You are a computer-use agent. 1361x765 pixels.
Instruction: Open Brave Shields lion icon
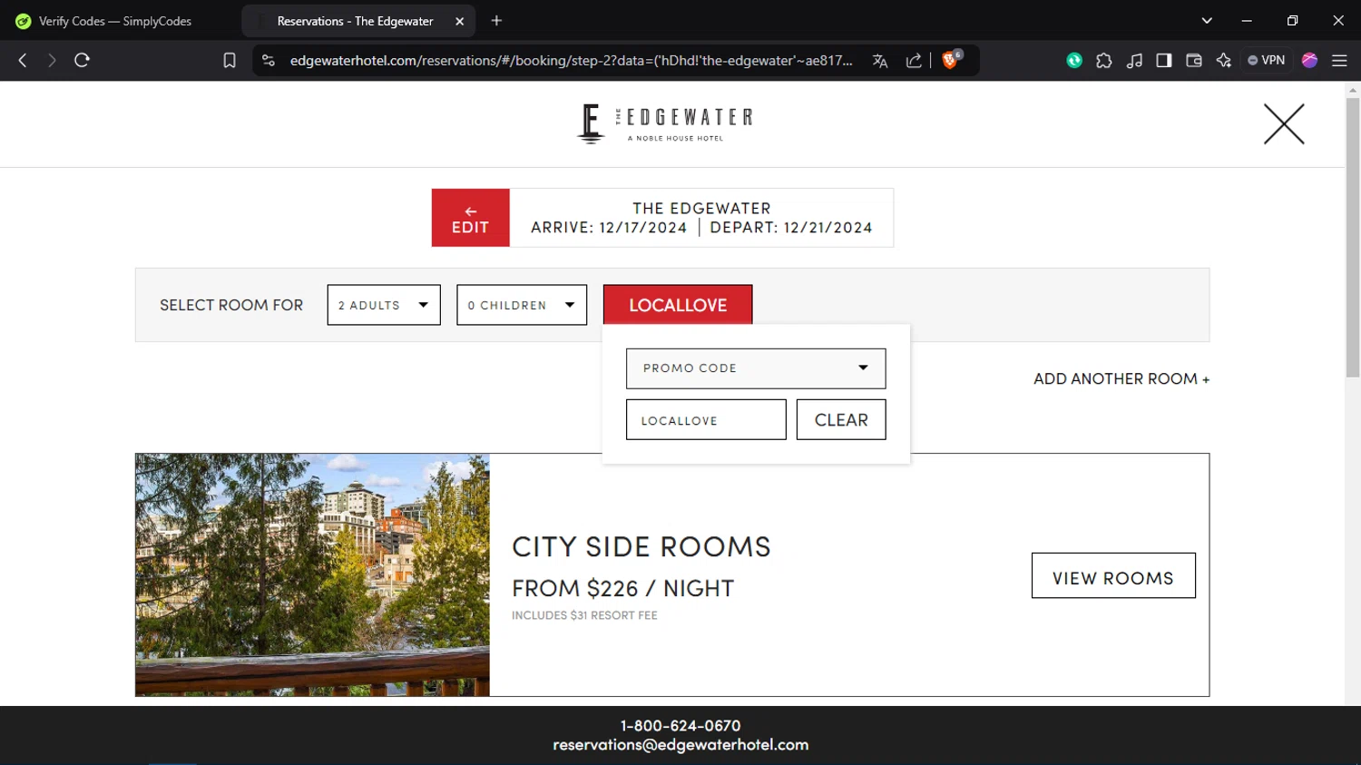point(951,60)
